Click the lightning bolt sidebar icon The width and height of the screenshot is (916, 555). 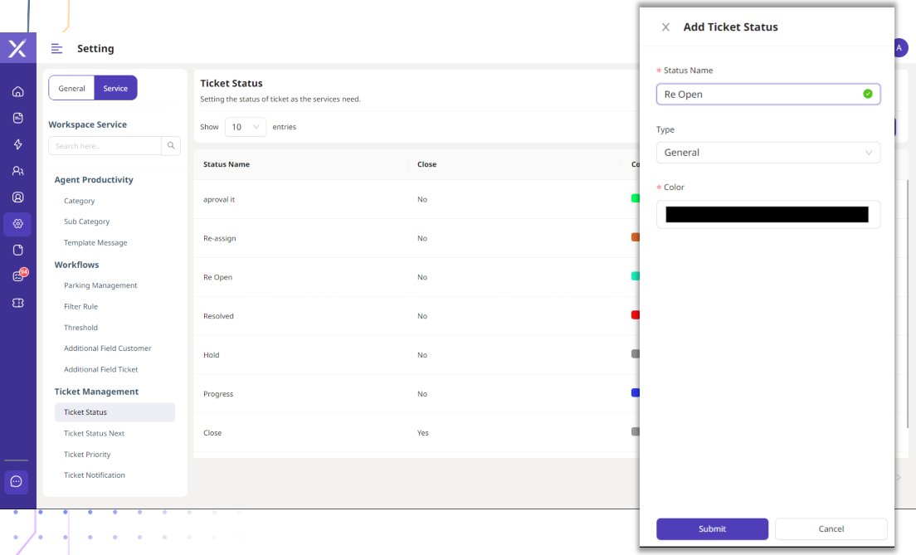17,144
